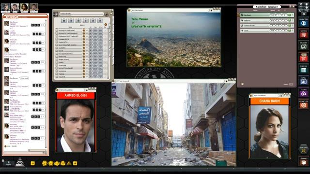Pick the yellow d10 die
Viewport: 310px width, 174px height.
(x=57, y=163)
